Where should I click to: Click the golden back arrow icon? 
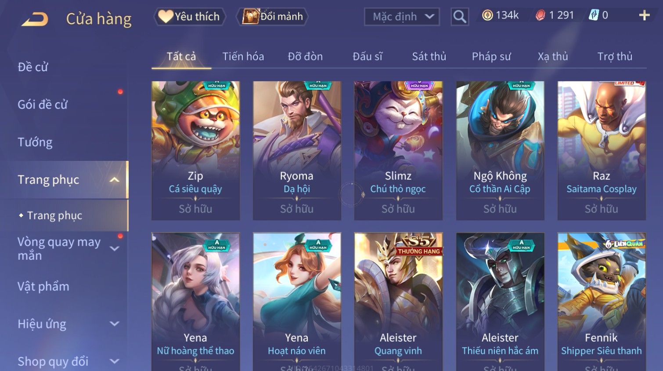click(35, 19)
